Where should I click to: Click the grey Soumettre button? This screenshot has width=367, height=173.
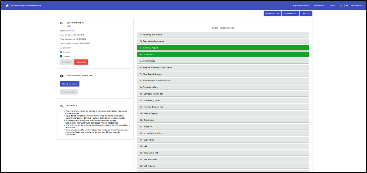point(67,62)
